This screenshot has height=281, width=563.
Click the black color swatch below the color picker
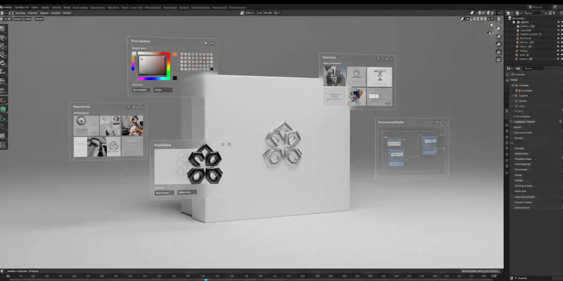coord(175,78)
